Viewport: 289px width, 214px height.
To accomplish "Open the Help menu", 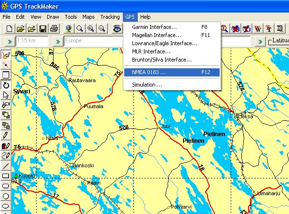I will click(145, 17).
